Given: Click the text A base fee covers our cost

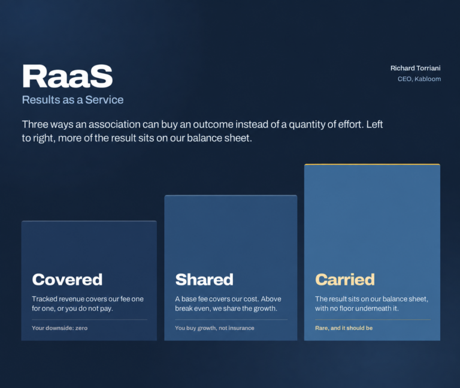Looking at the screenshot, I should point(228,303).
